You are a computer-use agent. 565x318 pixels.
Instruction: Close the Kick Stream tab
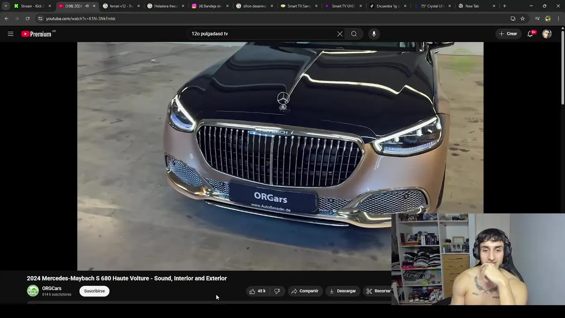[x=49, y=6]
